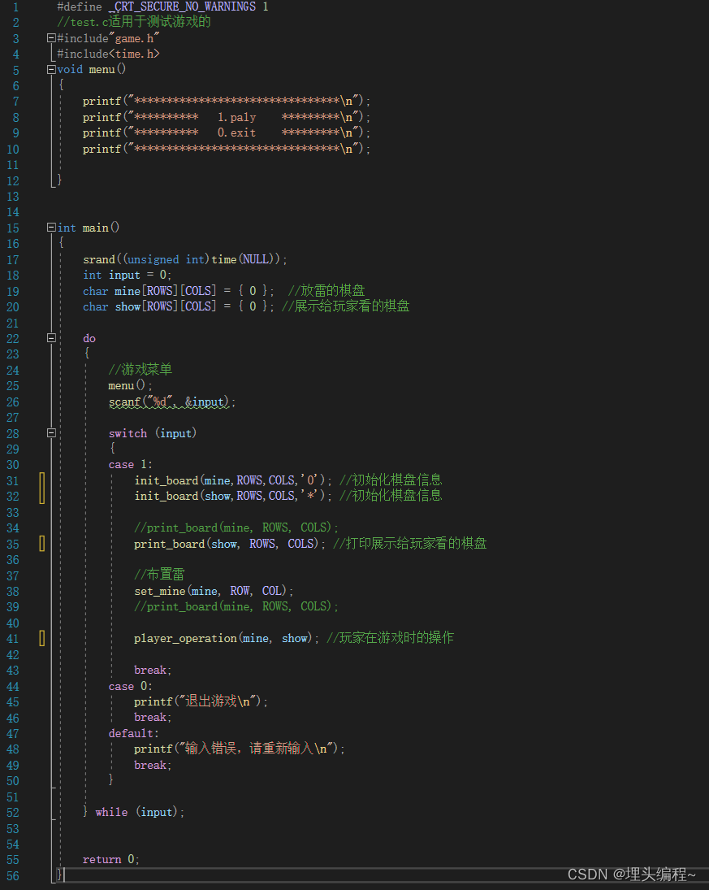
Task: Click the srand((unsigned int)time(NULL)) line
Action: point(185,259)
